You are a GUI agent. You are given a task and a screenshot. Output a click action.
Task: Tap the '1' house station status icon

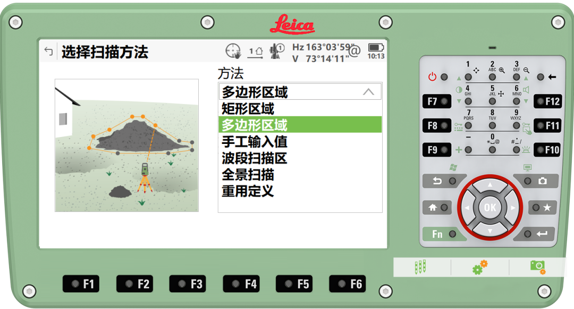256,52
